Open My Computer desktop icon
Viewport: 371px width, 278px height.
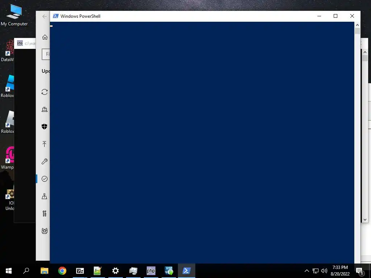(14, 14)
